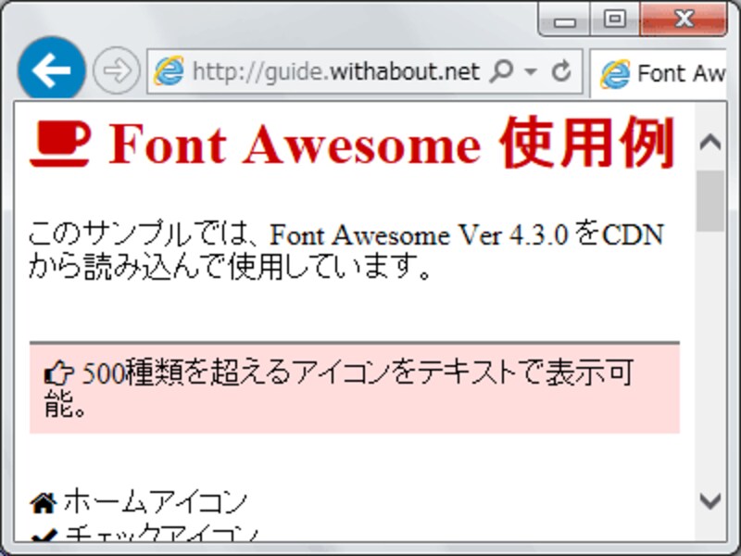The height and width of the screenshot is (556, 741).
Task: Click the address bar search magnifier icon
Action: (501, 71)
